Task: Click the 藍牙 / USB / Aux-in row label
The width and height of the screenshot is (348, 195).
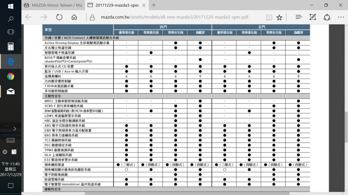Action: 66,71
